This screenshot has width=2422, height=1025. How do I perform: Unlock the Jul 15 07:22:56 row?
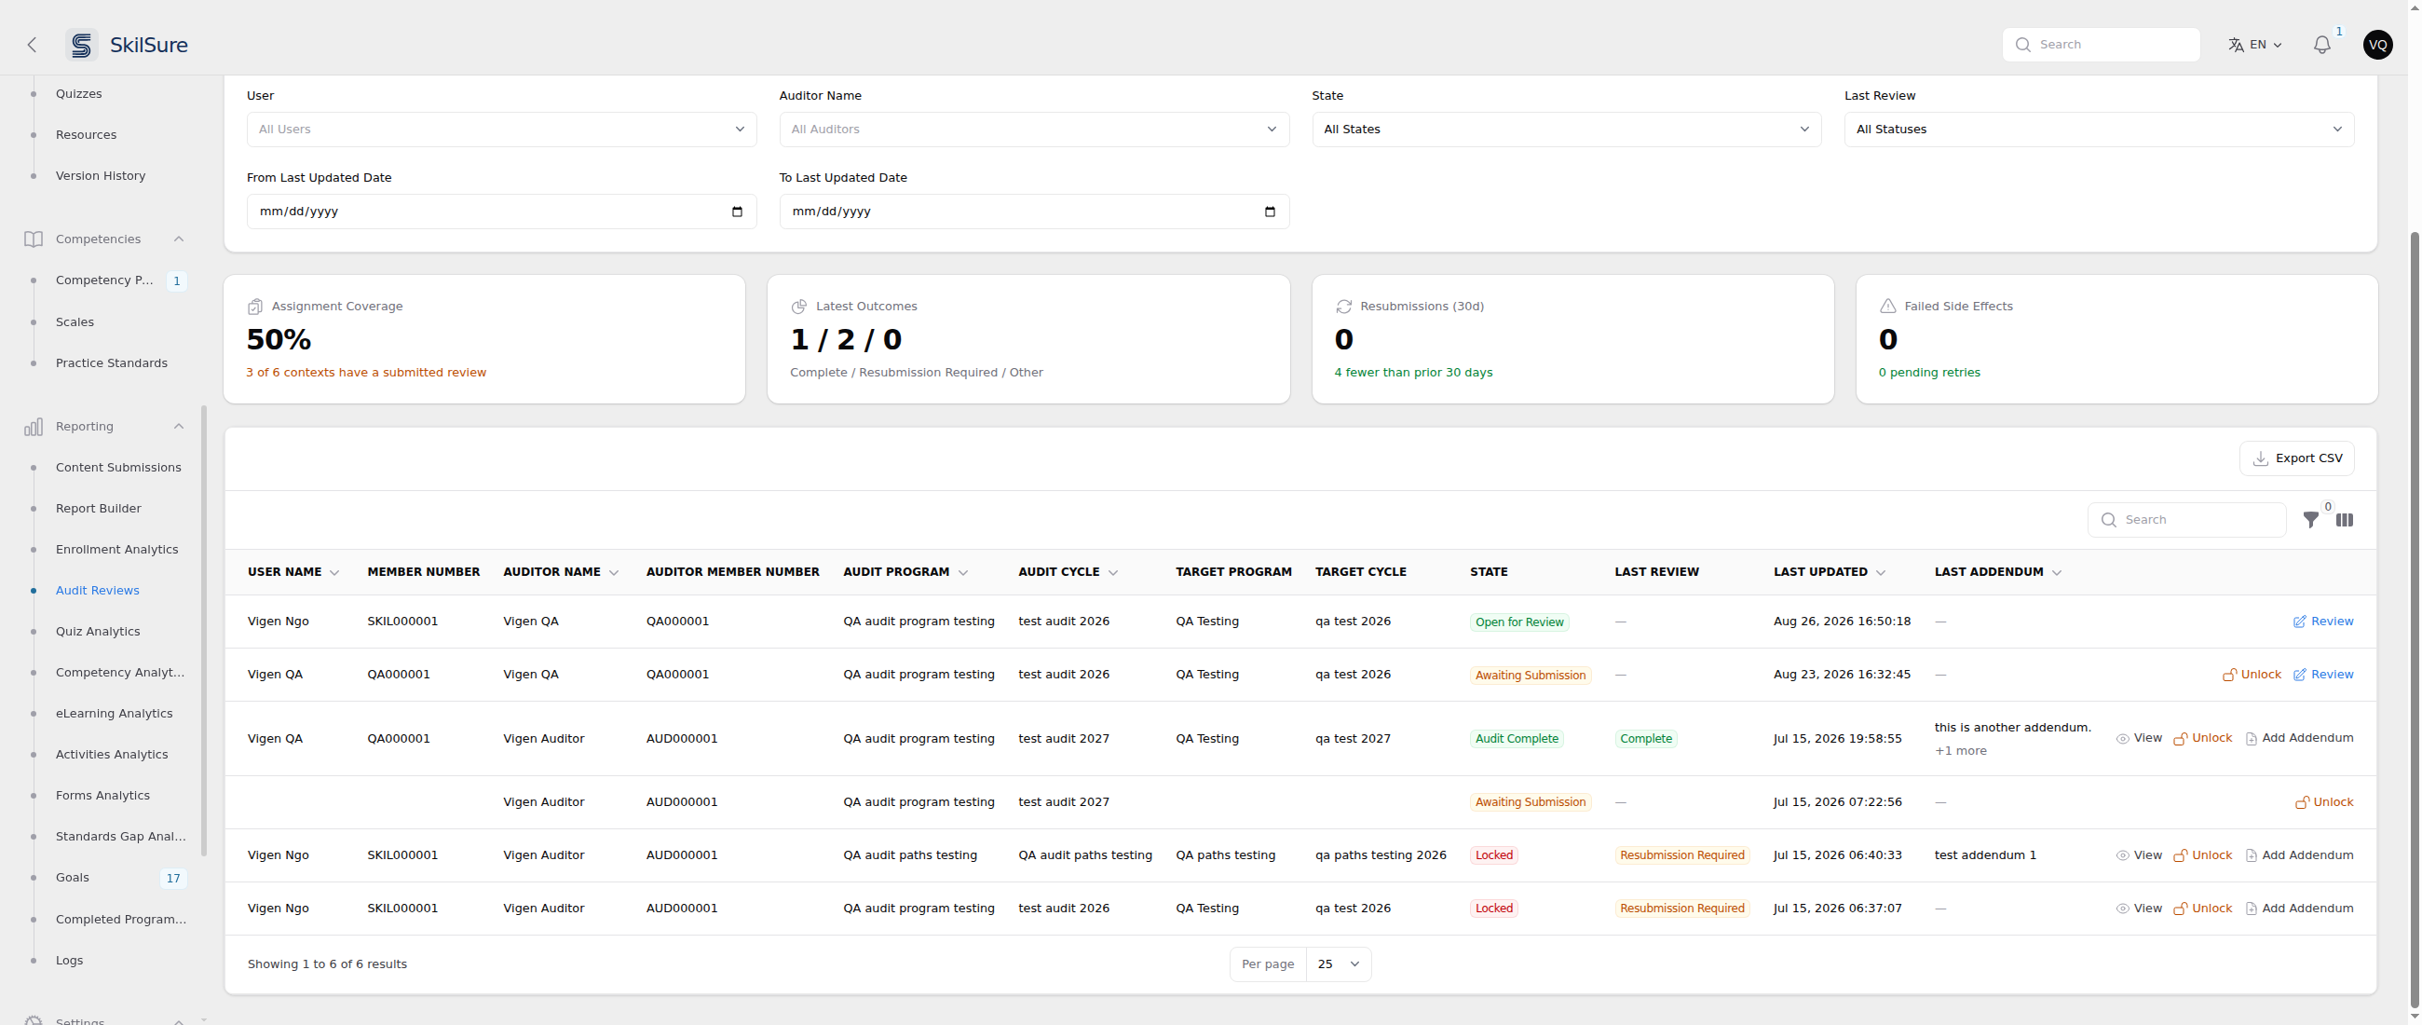(x=2324, y=802)
